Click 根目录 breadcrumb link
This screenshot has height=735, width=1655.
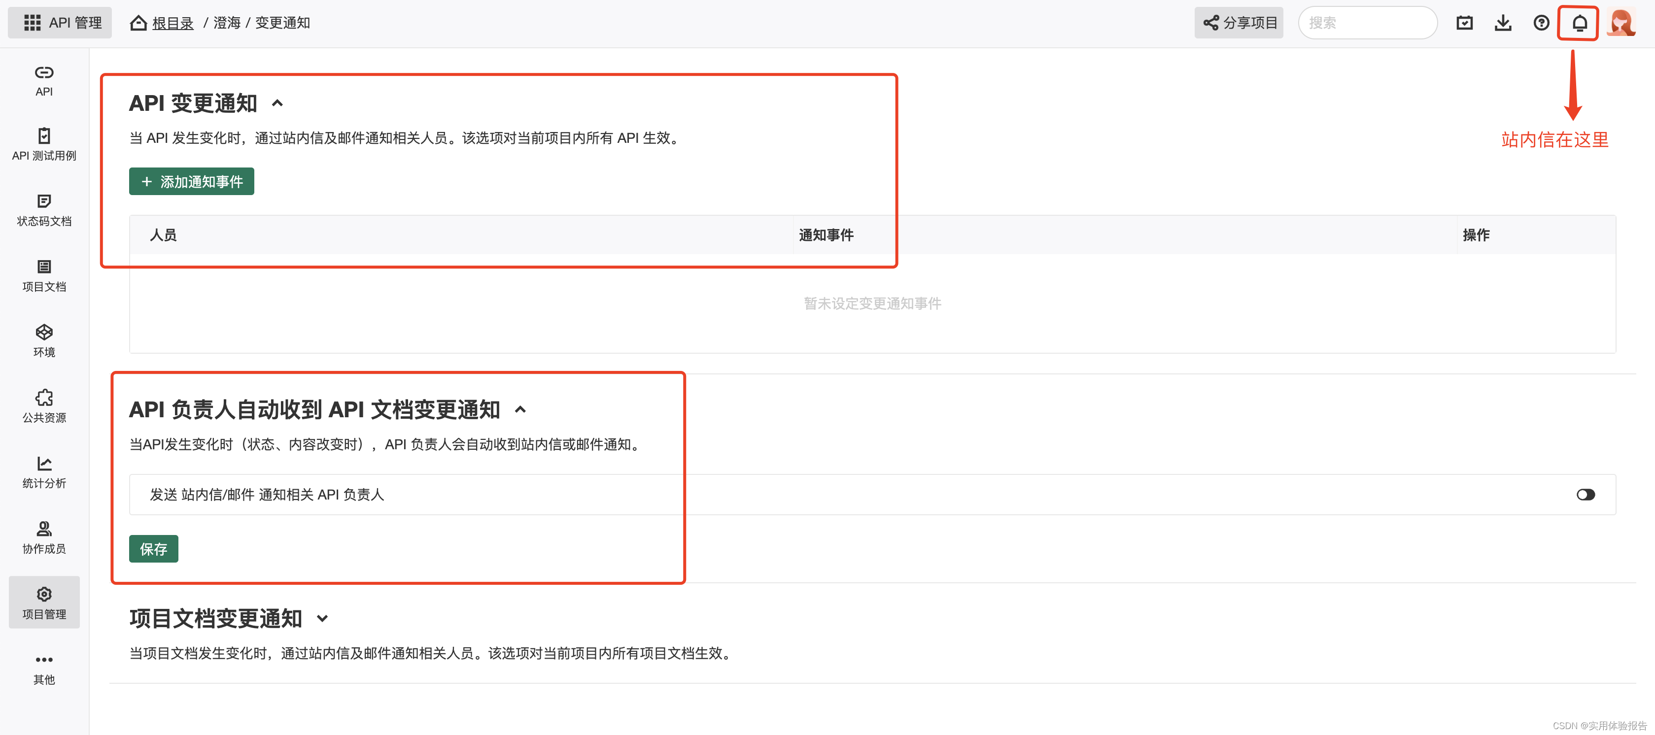[172, 23]
